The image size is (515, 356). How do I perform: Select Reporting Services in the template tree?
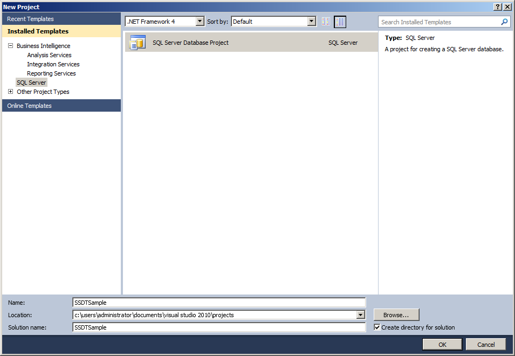pos(51,73)
